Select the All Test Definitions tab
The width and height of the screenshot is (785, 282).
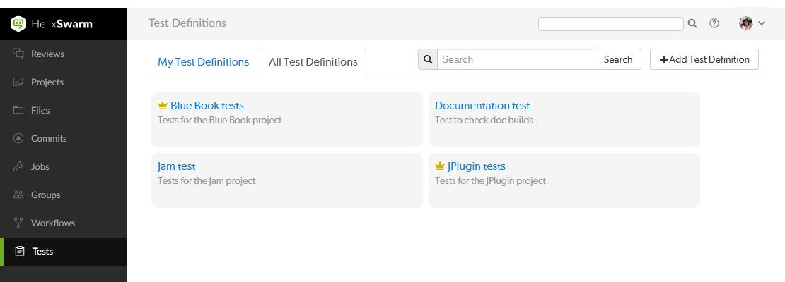click(x=313, y=62)
